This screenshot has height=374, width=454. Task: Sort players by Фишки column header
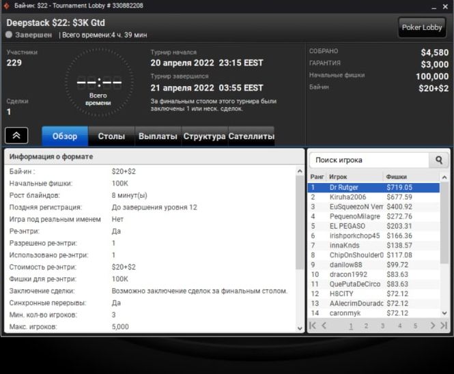411,177
